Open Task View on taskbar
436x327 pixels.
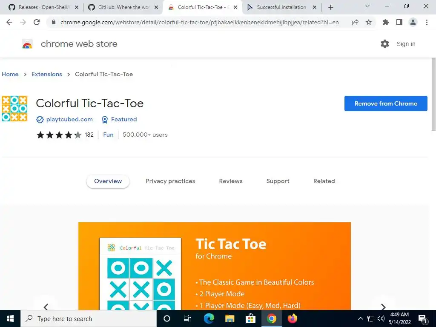coord(187,318)
